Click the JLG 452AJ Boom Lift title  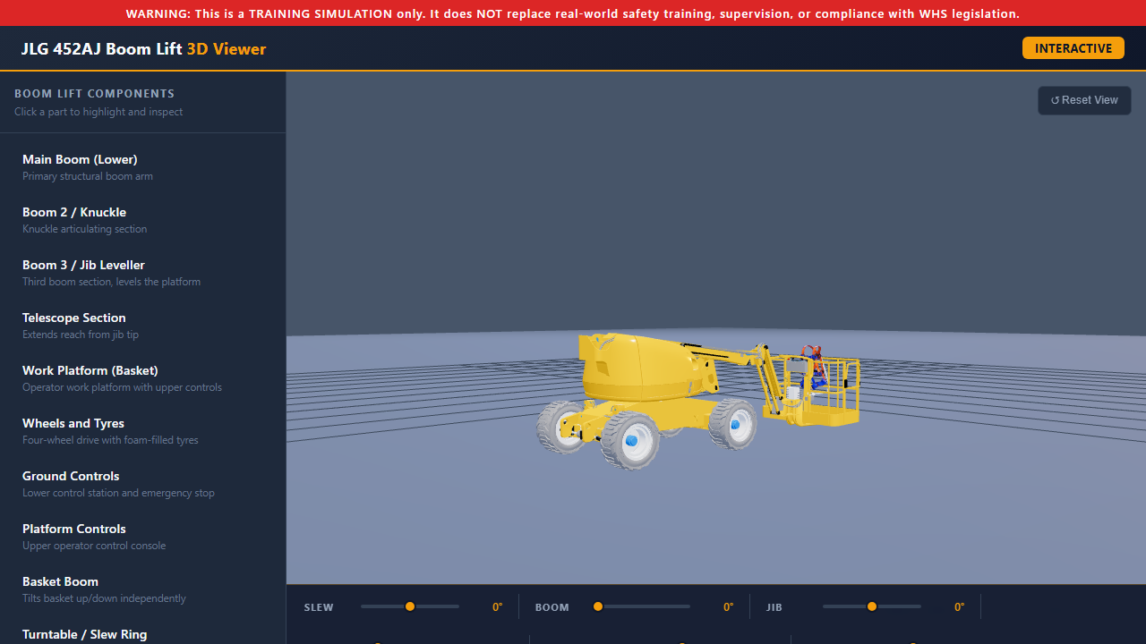click(143, 49)
